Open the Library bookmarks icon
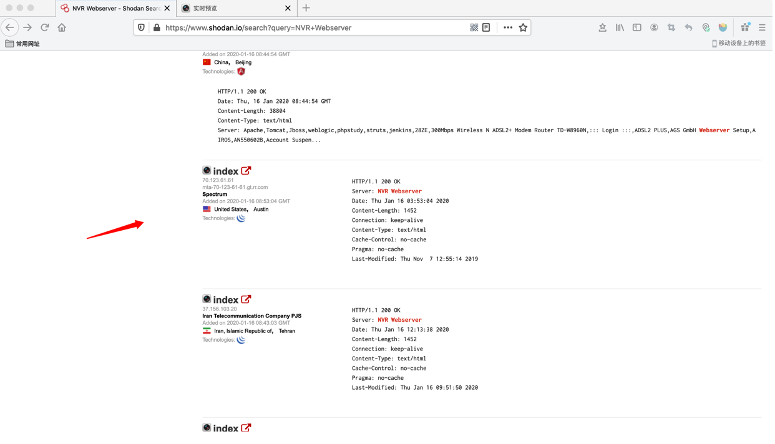 620,27
